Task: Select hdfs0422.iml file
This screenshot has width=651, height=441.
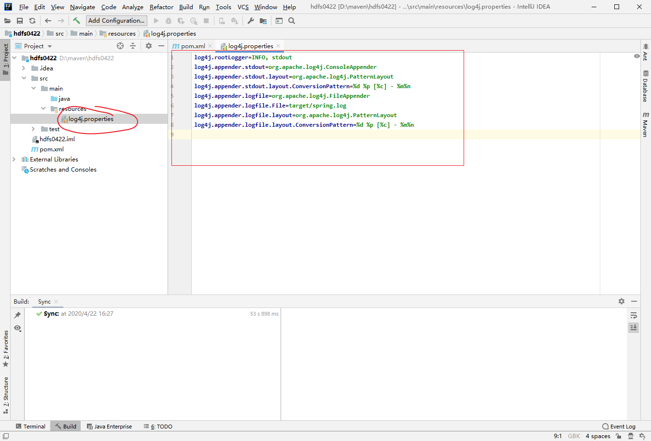Action: pyautogui.click(x=57, y=139)
